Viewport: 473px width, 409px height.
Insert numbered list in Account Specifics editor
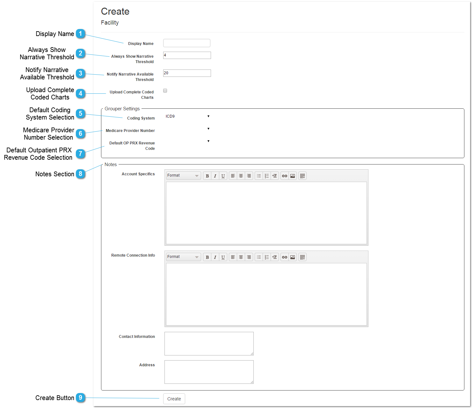click(x=267, y=176)
